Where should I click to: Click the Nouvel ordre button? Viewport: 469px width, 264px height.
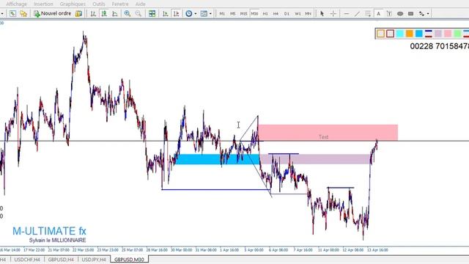coord(53,13)
